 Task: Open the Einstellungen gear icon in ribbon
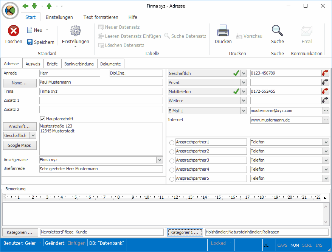pyautogui.click(x=76, y=31)
